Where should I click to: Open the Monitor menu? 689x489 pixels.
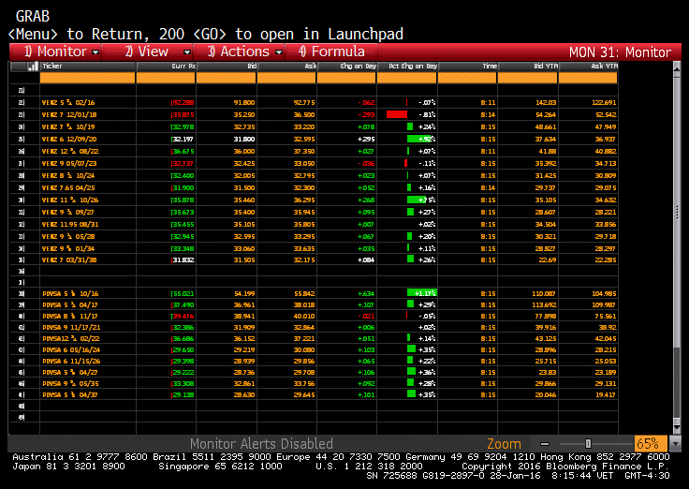pyautogui.click(x=55, y=52)
